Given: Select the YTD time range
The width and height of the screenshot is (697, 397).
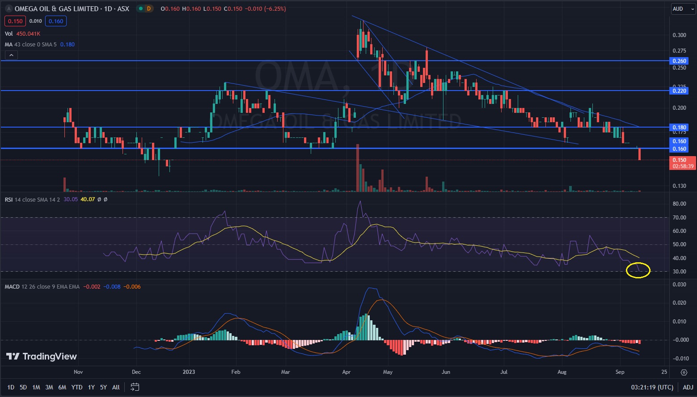Looking at the screenshot, I should pyautogui.click(x=77, y=387).
